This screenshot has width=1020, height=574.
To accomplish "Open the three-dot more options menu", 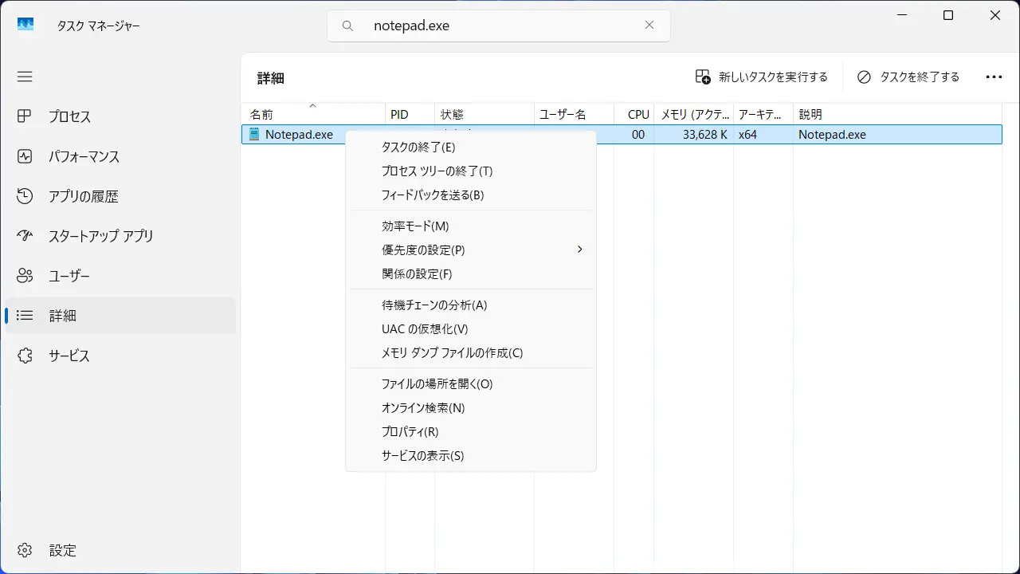I will [994, 77].
